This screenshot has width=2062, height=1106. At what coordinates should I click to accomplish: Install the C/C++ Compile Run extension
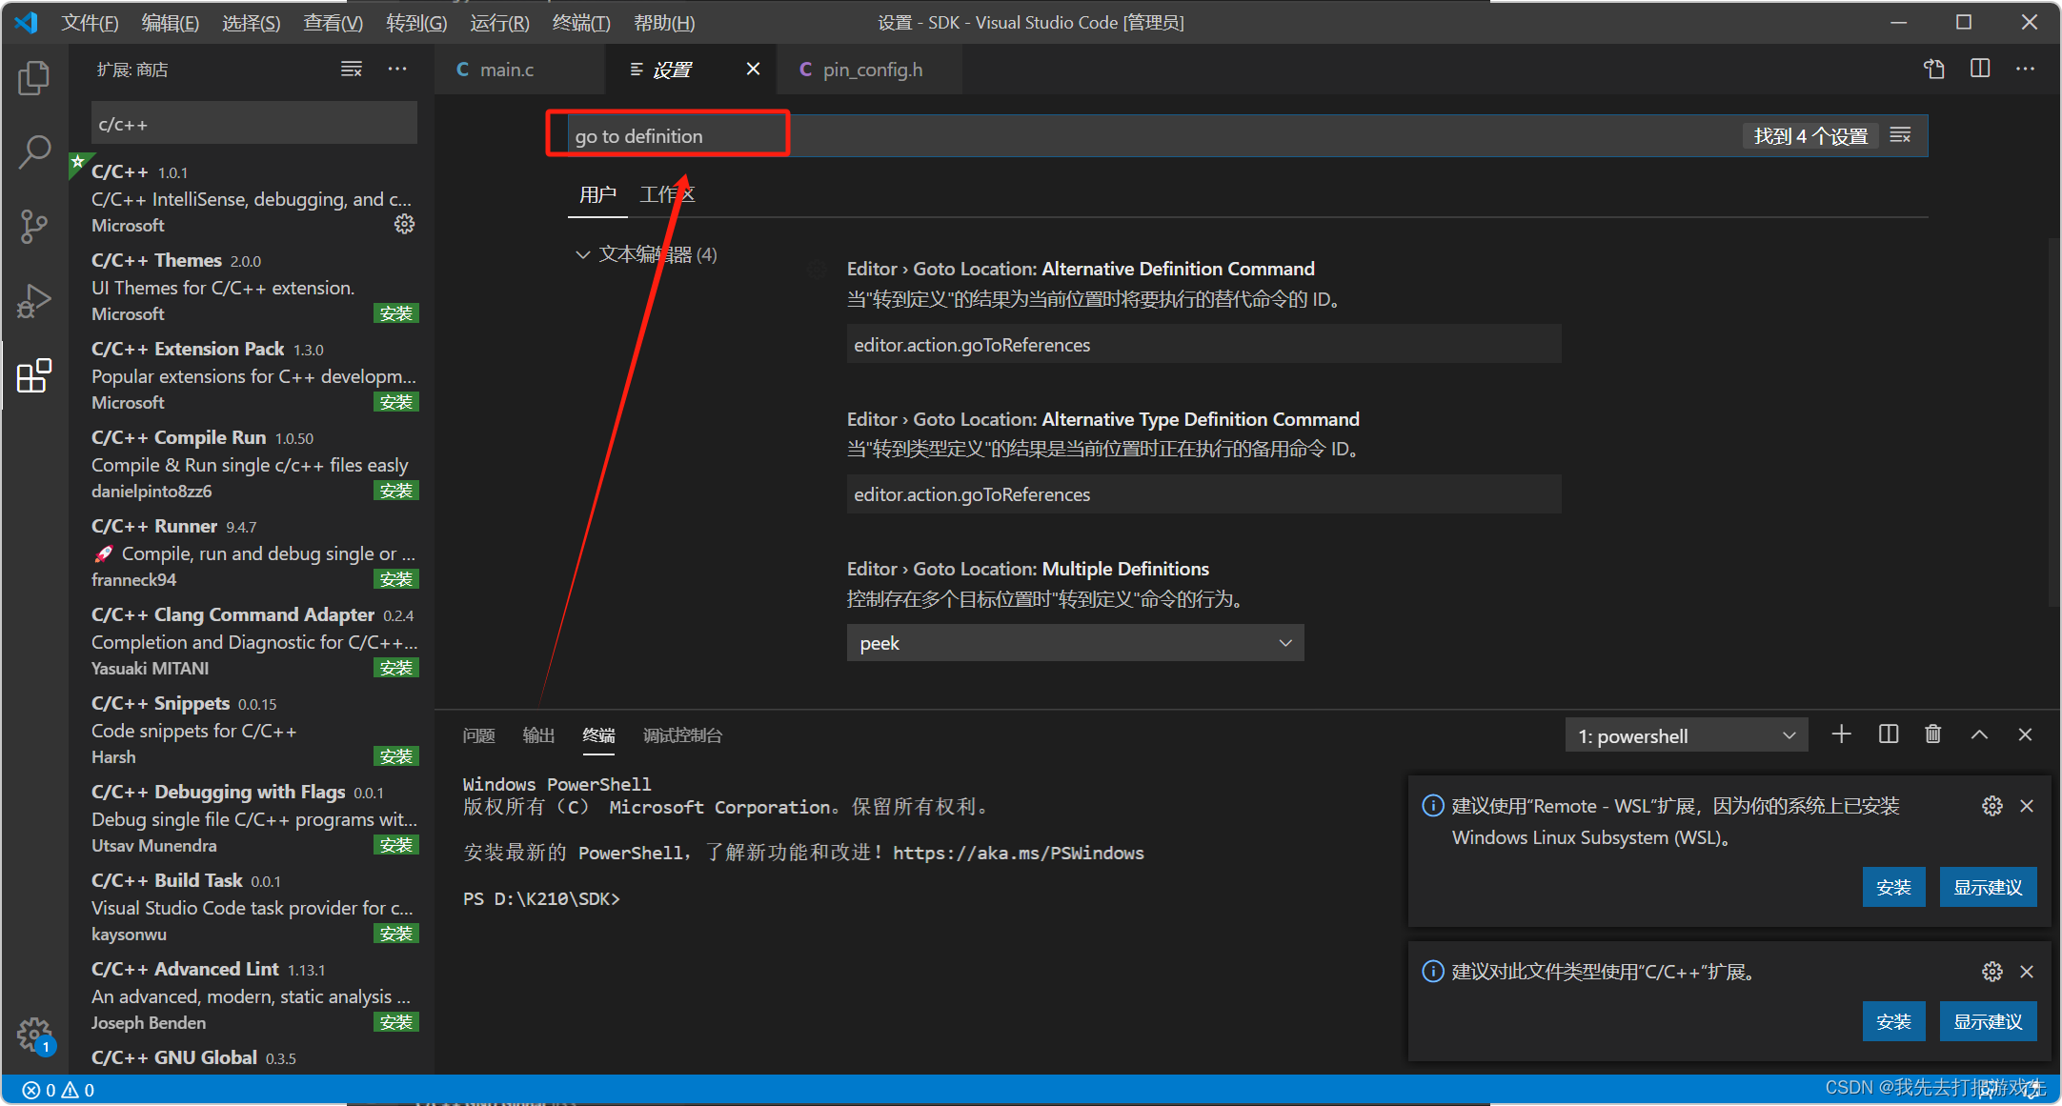(x=396, y=491)
